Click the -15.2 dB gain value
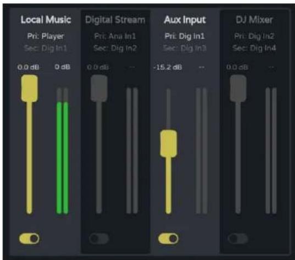The height and width of the screenshot is (260, 295). tap(168, 67)
